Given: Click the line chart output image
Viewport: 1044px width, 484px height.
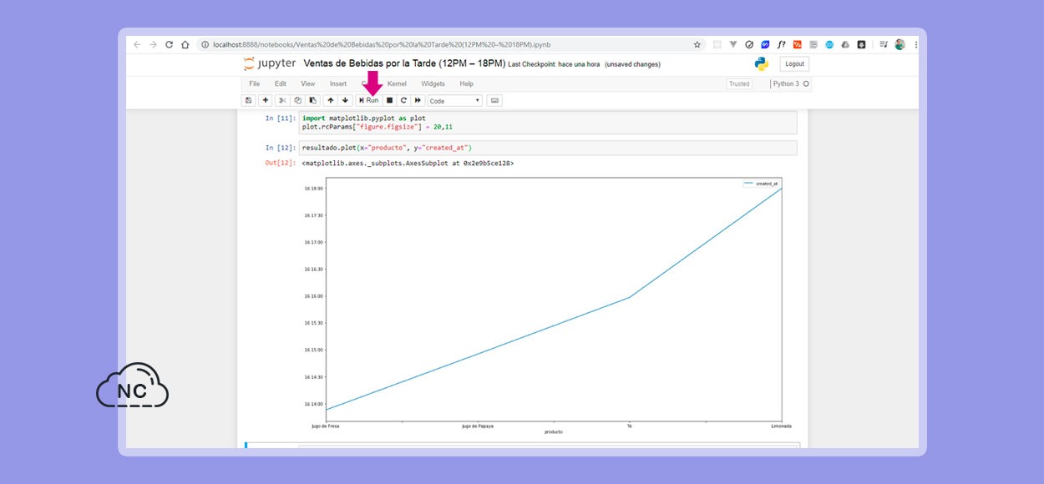Looking at the screenshot, I should point(548,305).
